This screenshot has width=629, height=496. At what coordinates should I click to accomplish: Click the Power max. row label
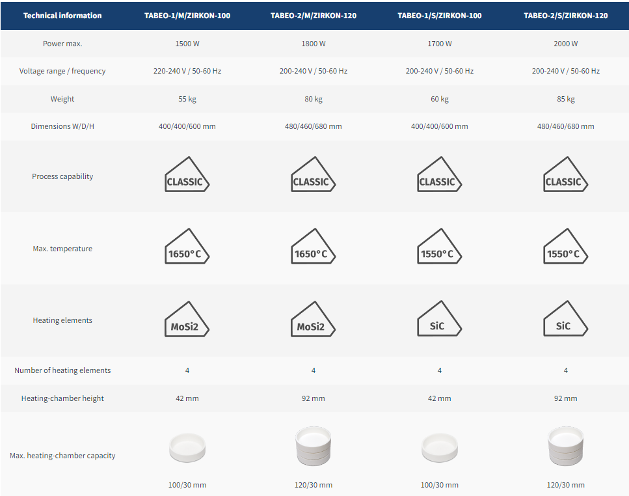point(62,44)
